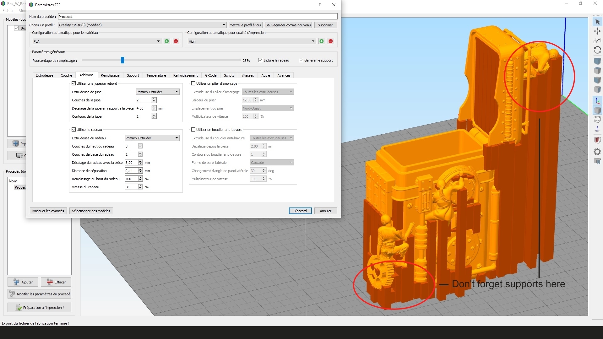Click status text Export du fichier de fabrication terminé
This screenshot has width=603, height=339.
tap(35, 323)
